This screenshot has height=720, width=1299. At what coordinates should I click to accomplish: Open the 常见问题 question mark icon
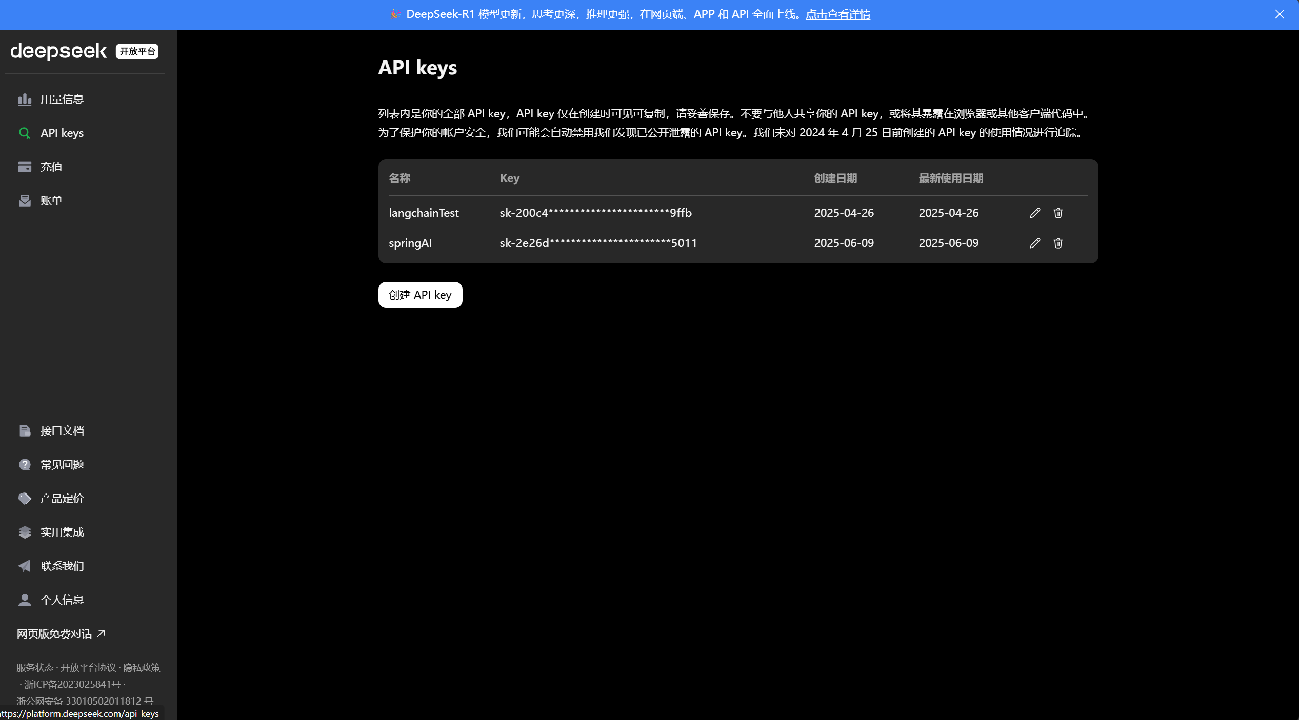click(25, 464)
